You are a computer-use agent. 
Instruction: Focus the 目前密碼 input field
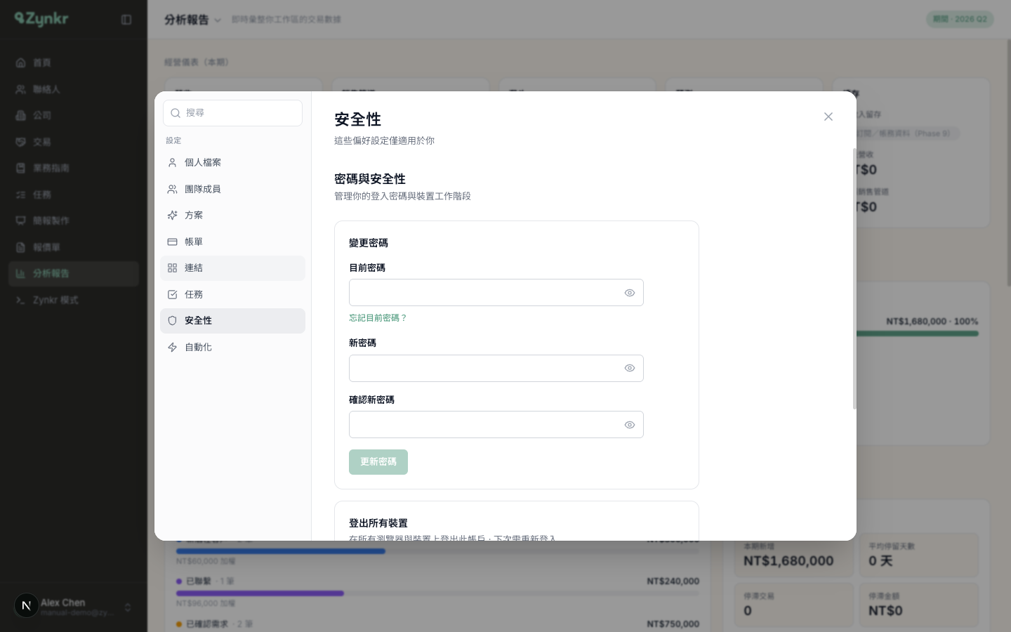point(496,293)
